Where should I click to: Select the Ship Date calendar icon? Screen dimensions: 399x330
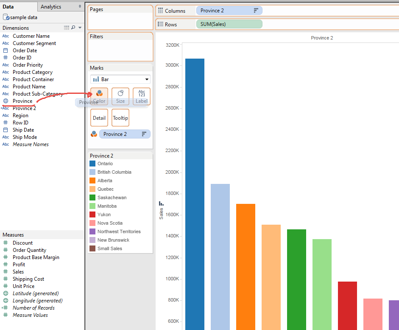click(6, 130)
